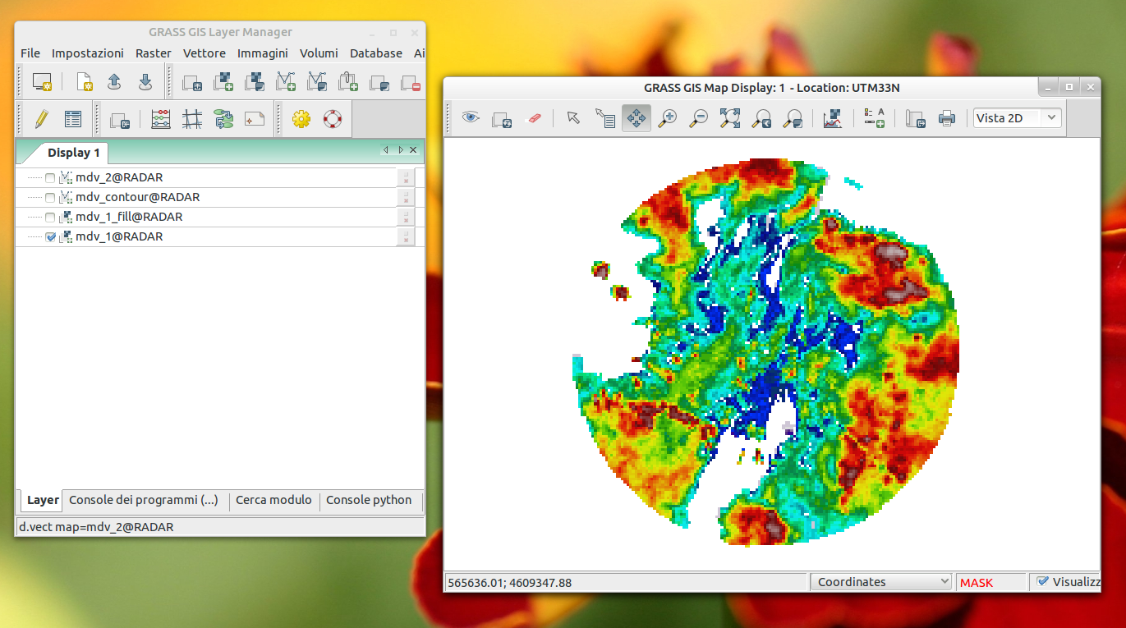Viewport: 1126px width, 628px height.
Task: Remove the selected map layer
Action: (410, 82)
